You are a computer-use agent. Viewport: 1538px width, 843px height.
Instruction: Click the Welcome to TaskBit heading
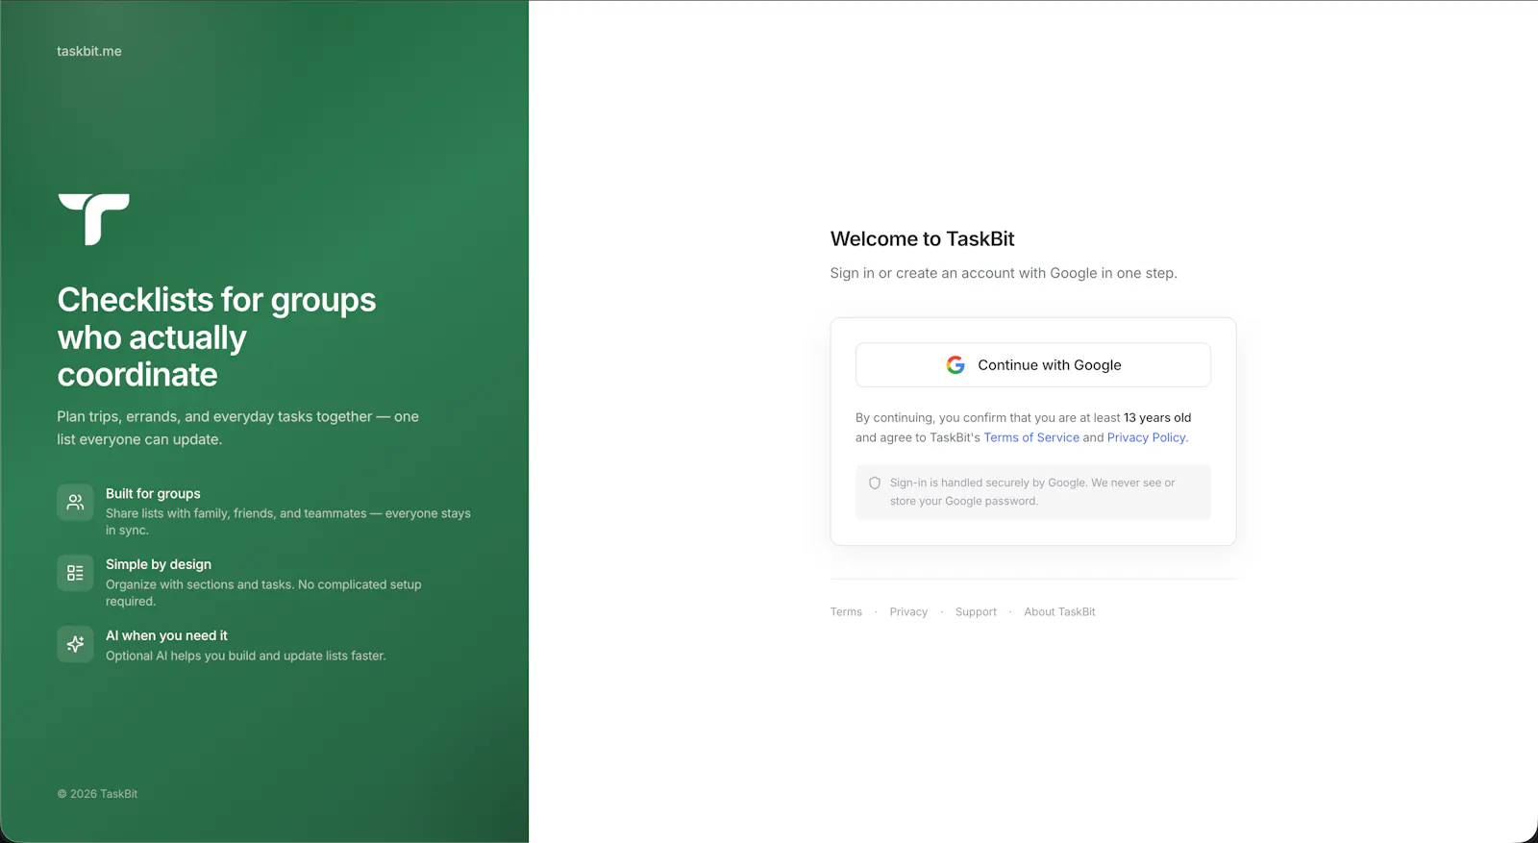(x=922, y=239)
